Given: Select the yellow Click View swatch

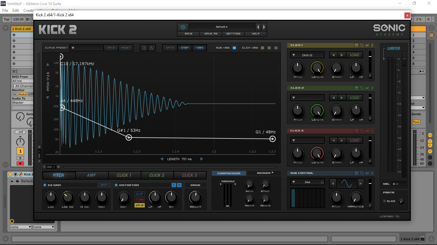Looking at the screenshot, I should (x=262, y=48).
